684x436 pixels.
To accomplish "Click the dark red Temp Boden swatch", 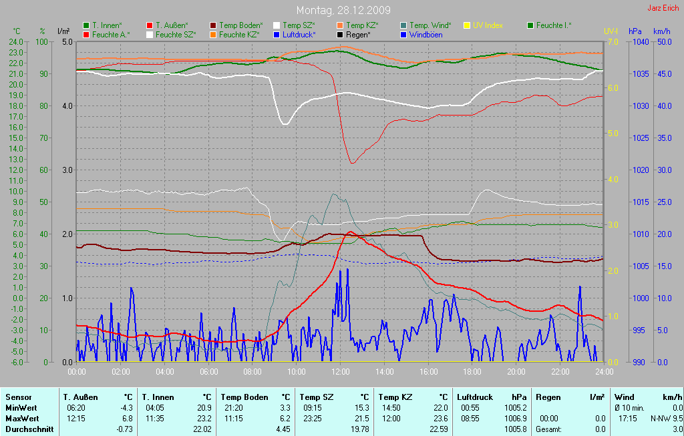I will click(x=213, y=25).
